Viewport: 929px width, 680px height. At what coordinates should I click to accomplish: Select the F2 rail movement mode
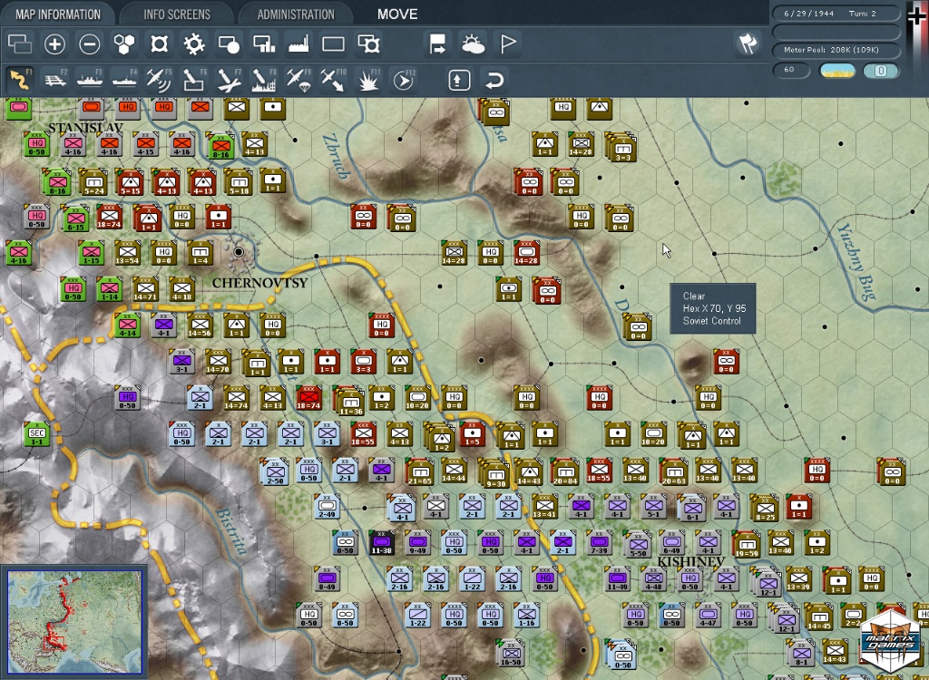point(56,80)
